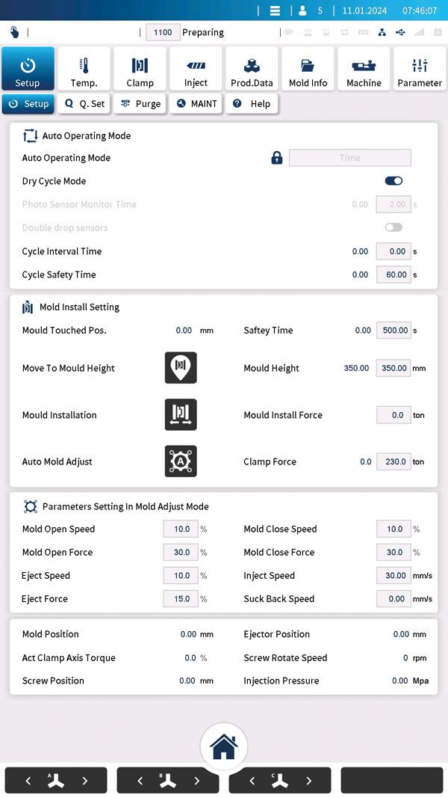Click the Auto Operating Mode lock icon
Image resolution: width=448 pixels, height=798 pixels.
point(276,158)
